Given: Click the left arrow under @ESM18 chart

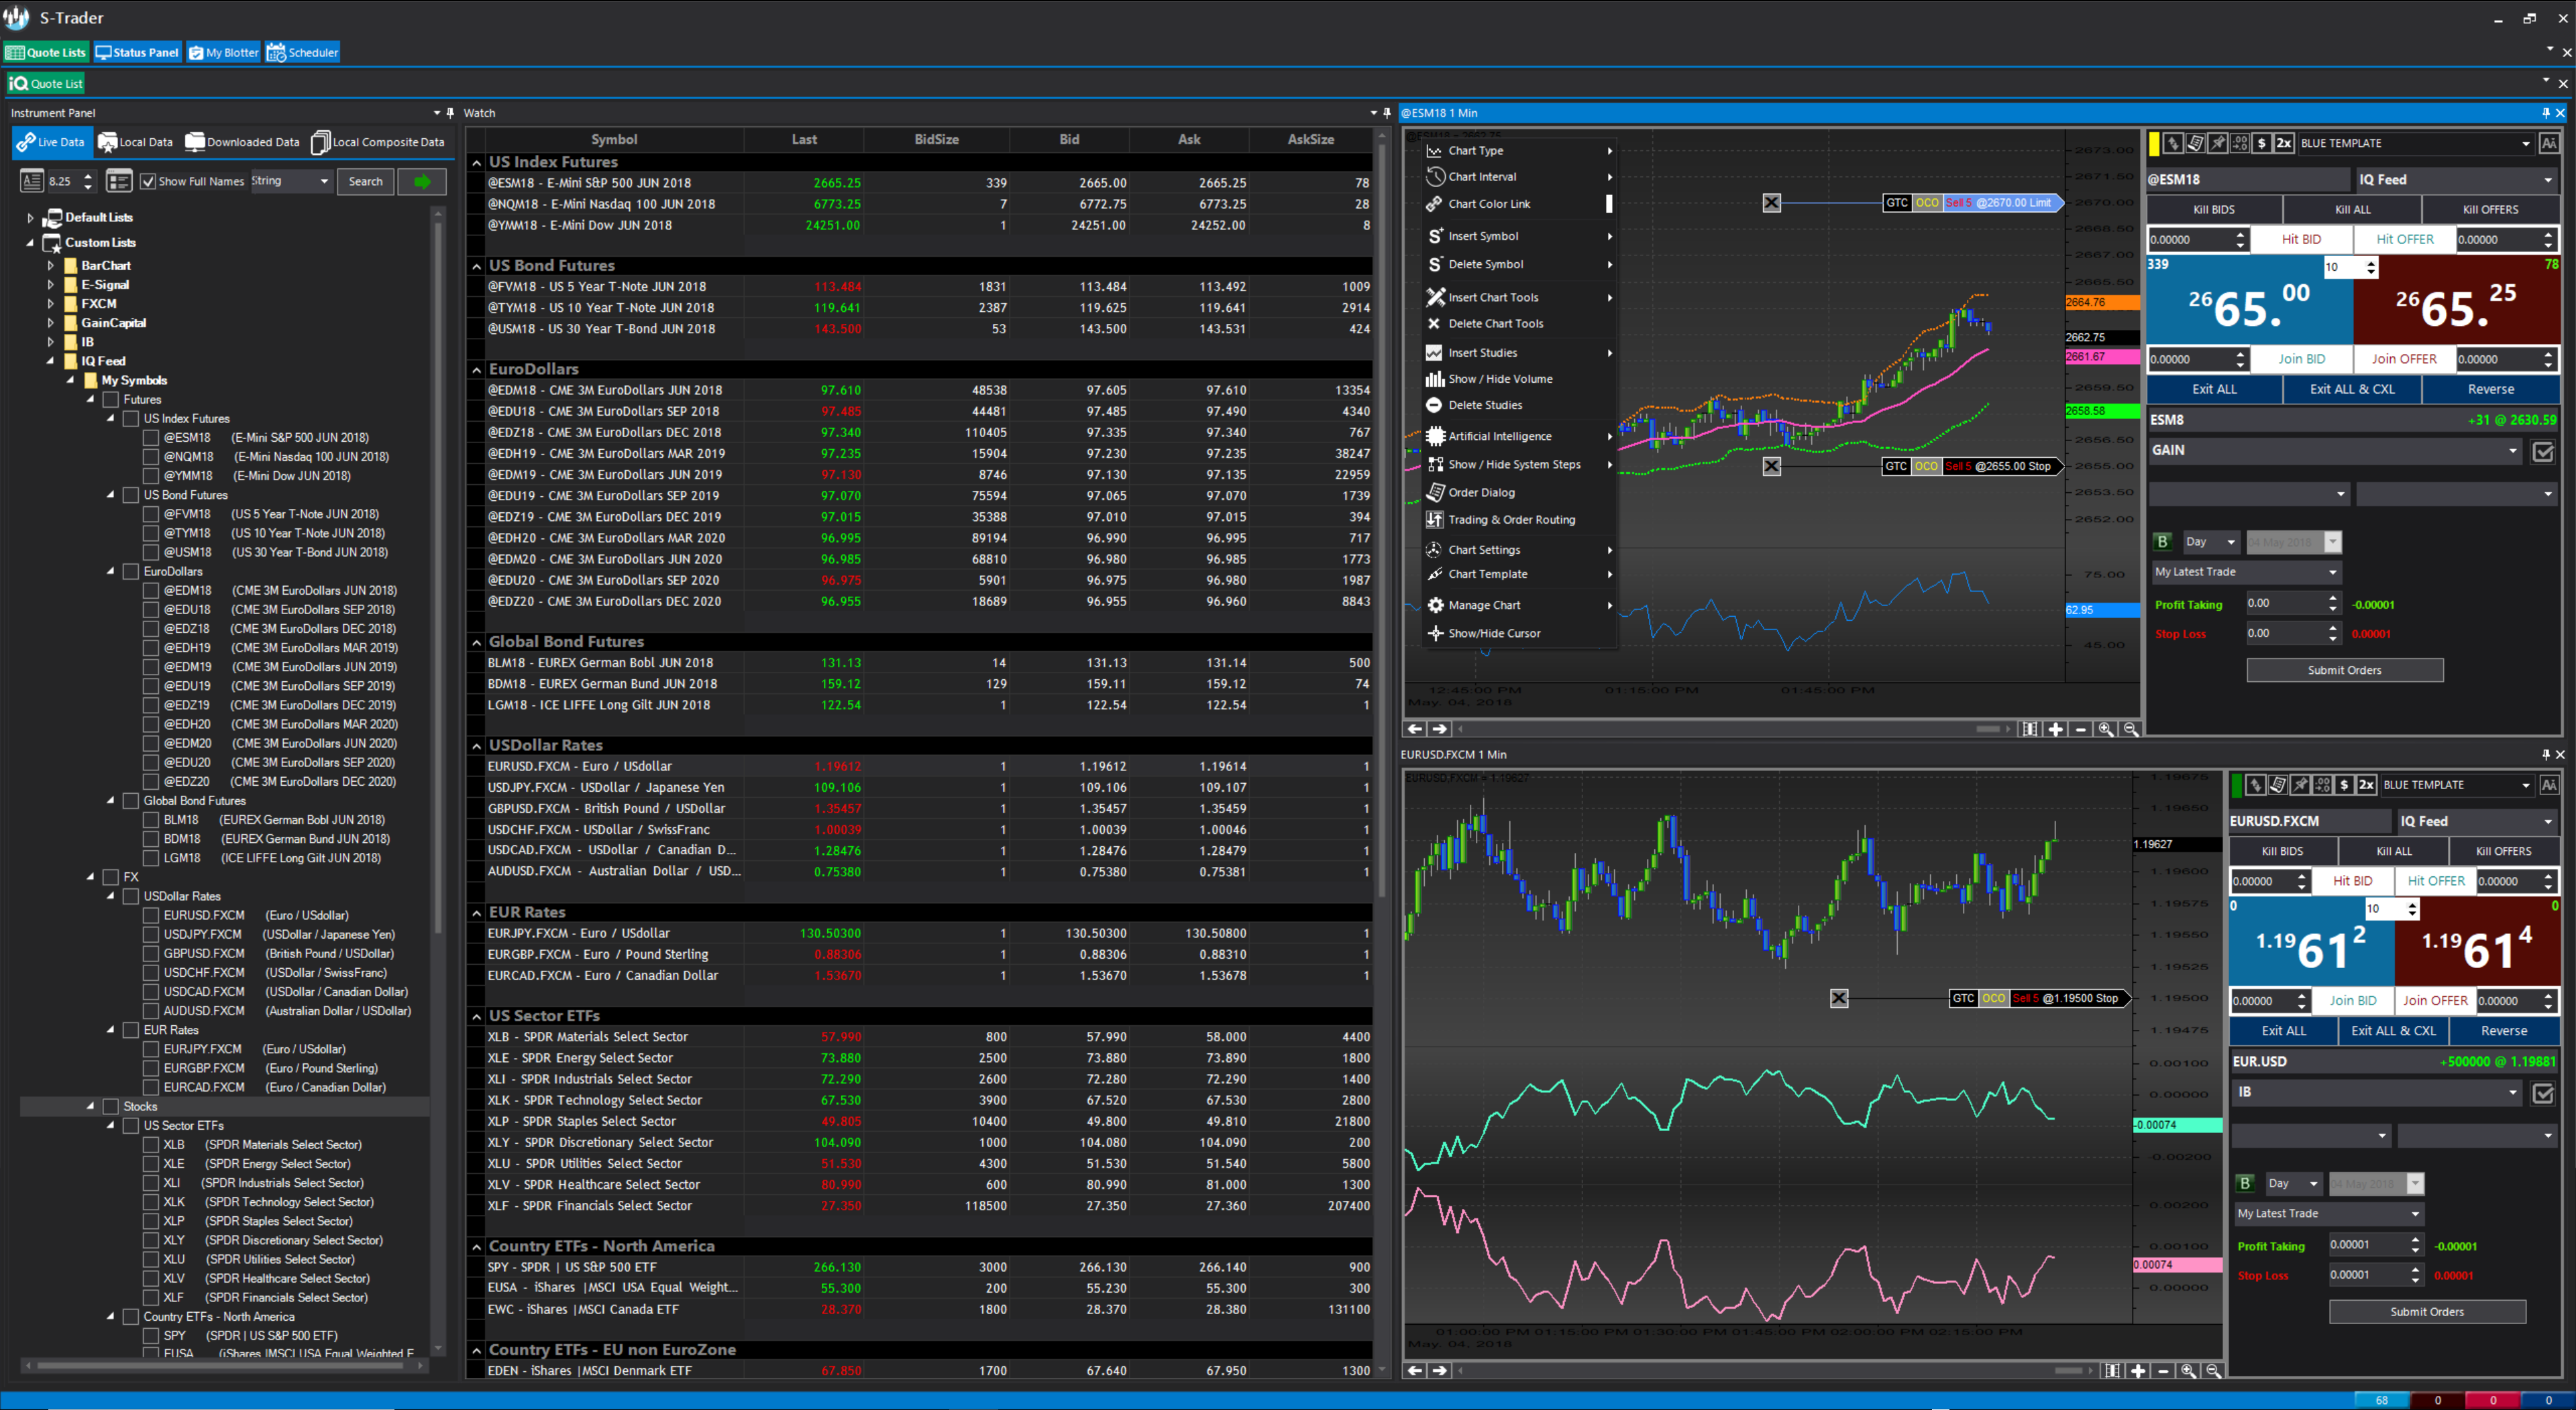Looking at the screenshot, I should (x=1416, y=729).
